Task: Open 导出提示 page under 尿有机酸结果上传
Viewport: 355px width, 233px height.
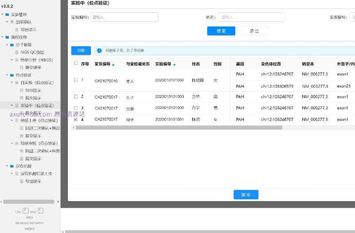Action: pos(33,181)
